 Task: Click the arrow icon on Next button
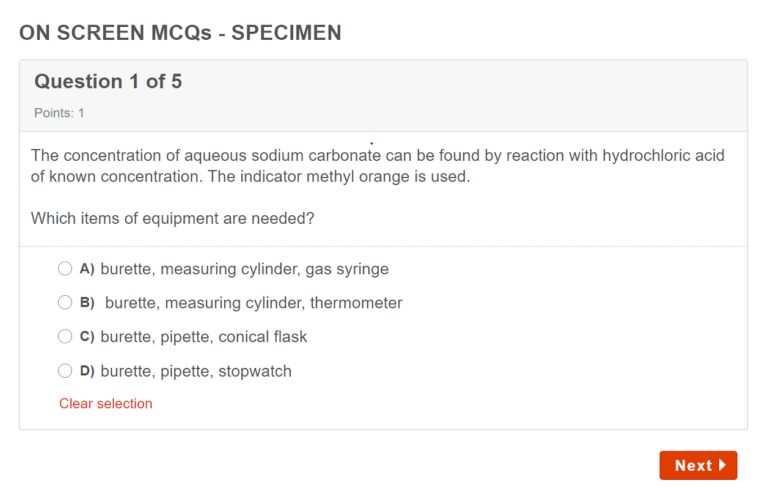[x=722, y=465]
